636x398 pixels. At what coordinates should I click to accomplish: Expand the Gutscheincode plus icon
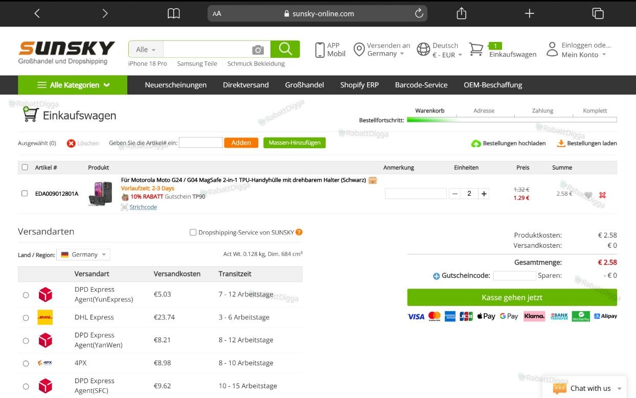click(436, 276)
